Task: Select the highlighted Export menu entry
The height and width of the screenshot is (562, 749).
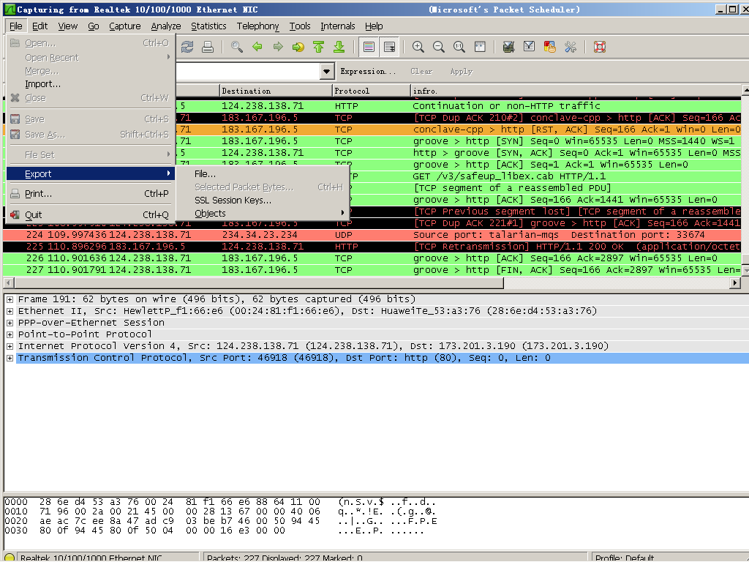Action: (x=91, y=174)
